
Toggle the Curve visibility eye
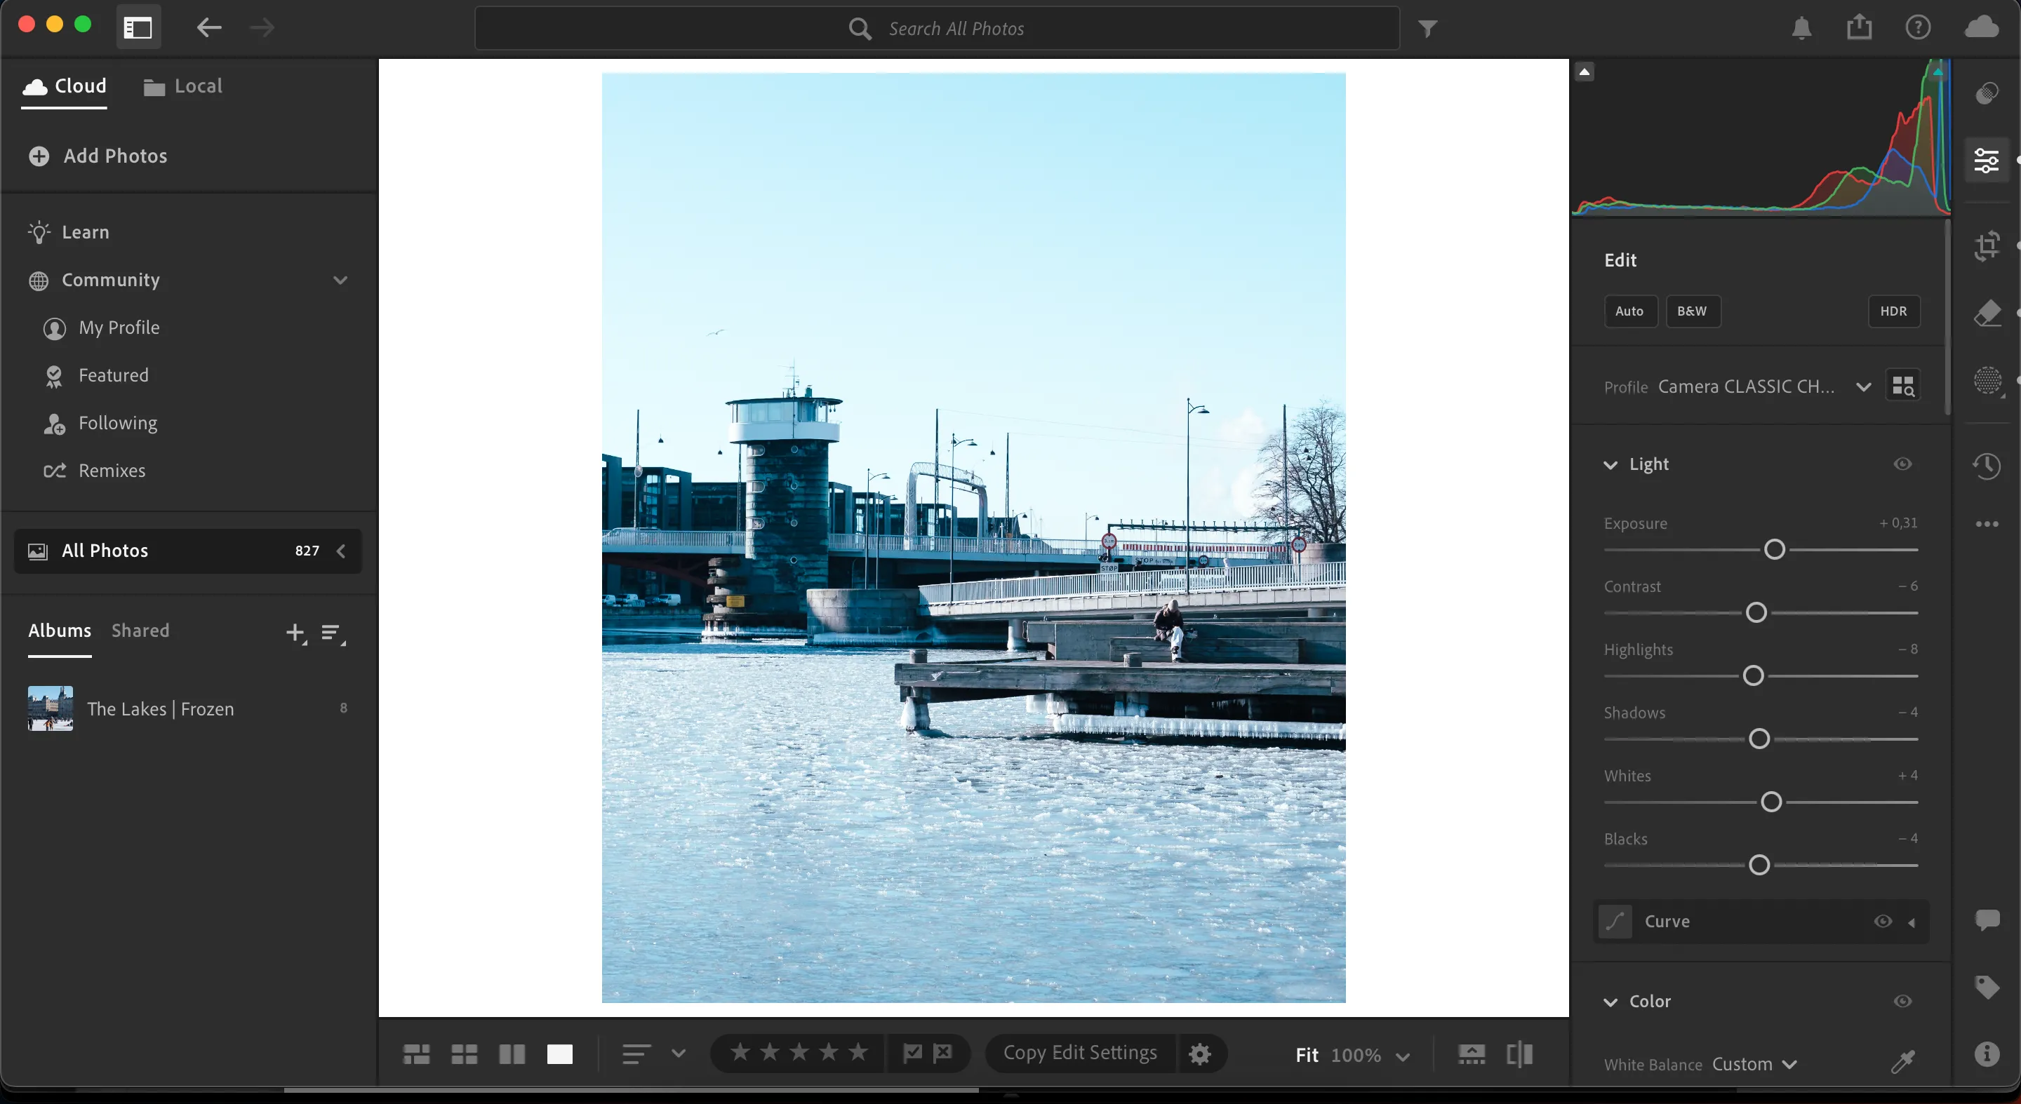tap(1881, 922)
